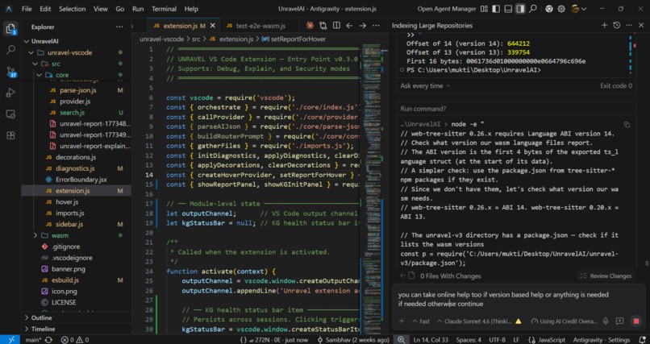Open provider.js in the explorer
The width and height of the screenshot is (650, 344).
75,102
